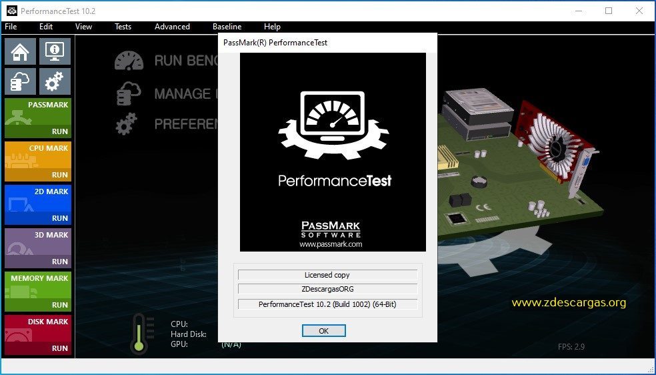Click the 'Hard Disk:' temperature label

[189, 334]
